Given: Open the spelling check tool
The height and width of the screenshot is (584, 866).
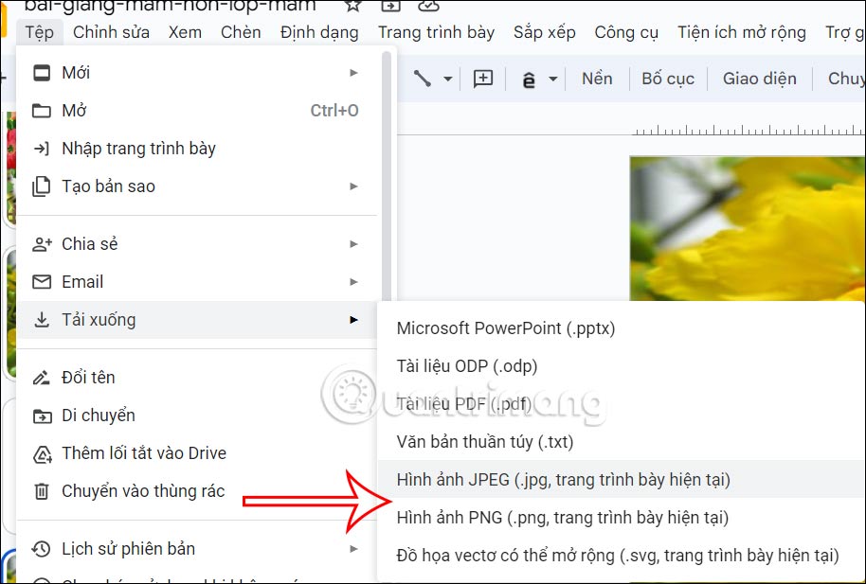Looking at the screenshot, I should (529, 79).
